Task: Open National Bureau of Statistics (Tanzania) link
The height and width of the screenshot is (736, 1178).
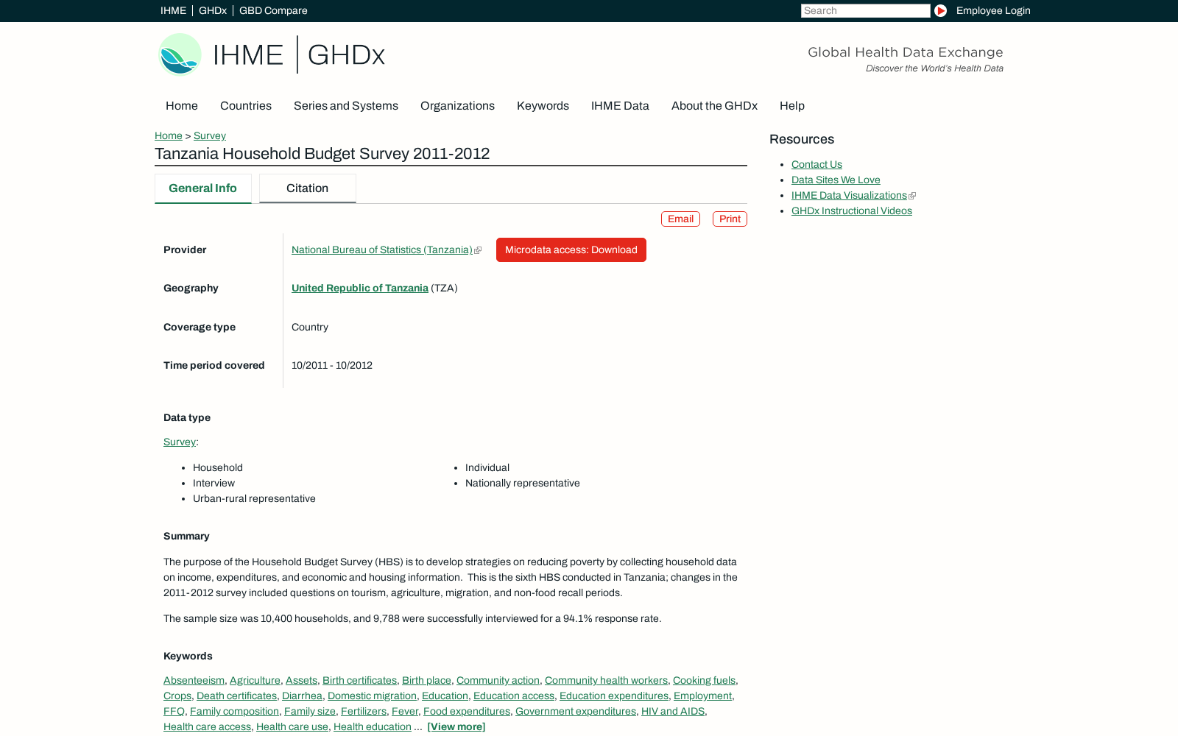Action: click(382, 250)
